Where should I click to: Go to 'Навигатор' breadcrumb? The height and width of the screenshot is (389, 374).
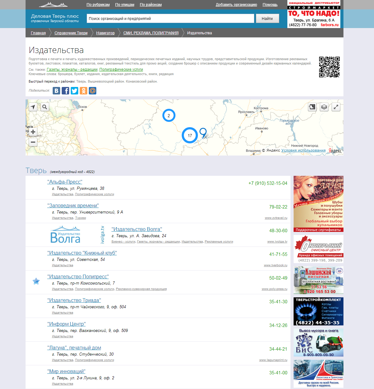[x=105, y=33]
